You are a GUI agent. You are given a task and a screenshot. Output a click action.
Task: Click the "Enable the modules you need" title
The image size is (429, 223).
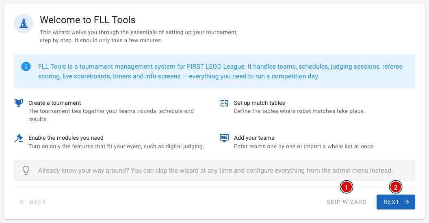pyautogui.click(x=66, y=138)
